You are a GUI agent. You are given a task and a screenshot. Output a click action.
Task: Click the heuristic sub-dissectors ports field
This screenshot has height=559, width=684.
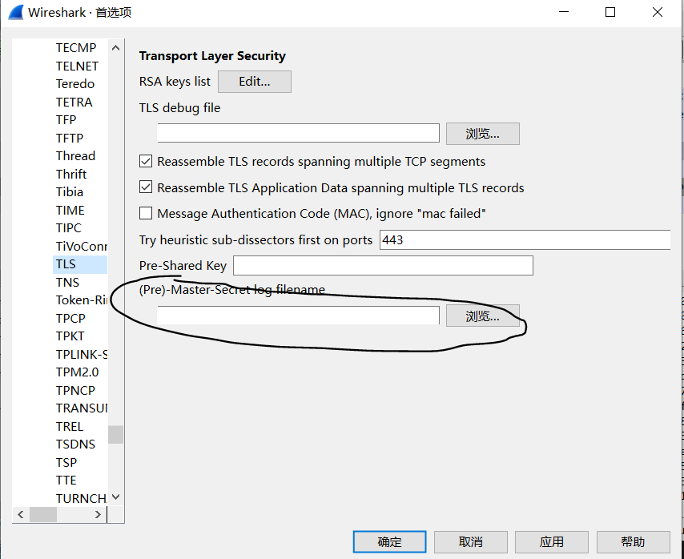click(x=524, y=239)
